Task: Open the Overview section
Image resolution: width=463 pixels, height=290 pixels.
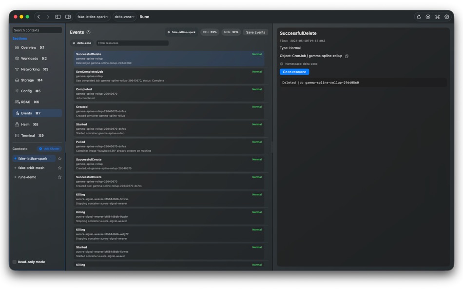Action: pyautogui.click(x=37, y=48)
